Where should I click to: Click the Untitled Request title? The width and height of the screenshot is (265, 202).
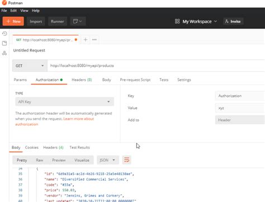pyautogui.click(x=29, y=50)
